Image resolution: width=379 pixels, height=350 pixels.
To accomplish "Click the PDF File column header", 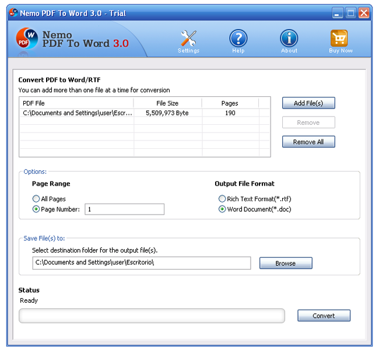I will (76, 103).
